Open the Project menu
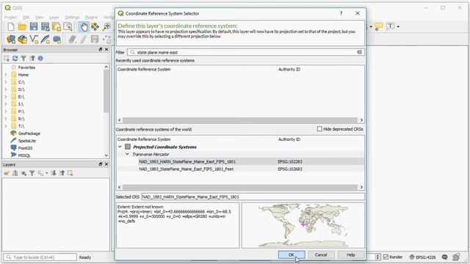This screenshot has width=470, height=264. (x=10, y=18)
